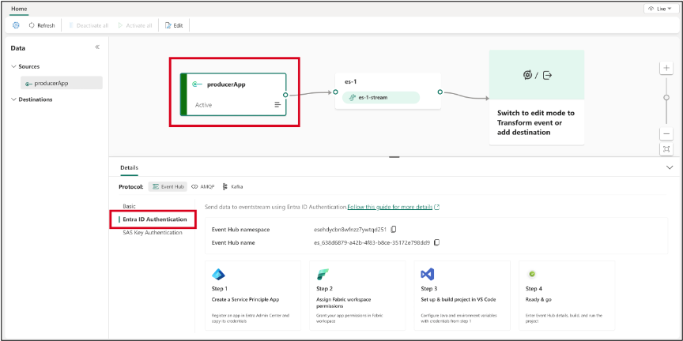The image size is (683, 341).
Task: Click the green check icon on Step 4
Action: pos(532,274)
